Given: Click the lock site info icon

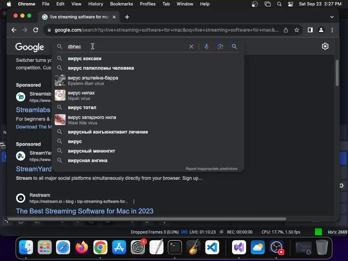Looking at the screenshot, I should pos(49,30).
